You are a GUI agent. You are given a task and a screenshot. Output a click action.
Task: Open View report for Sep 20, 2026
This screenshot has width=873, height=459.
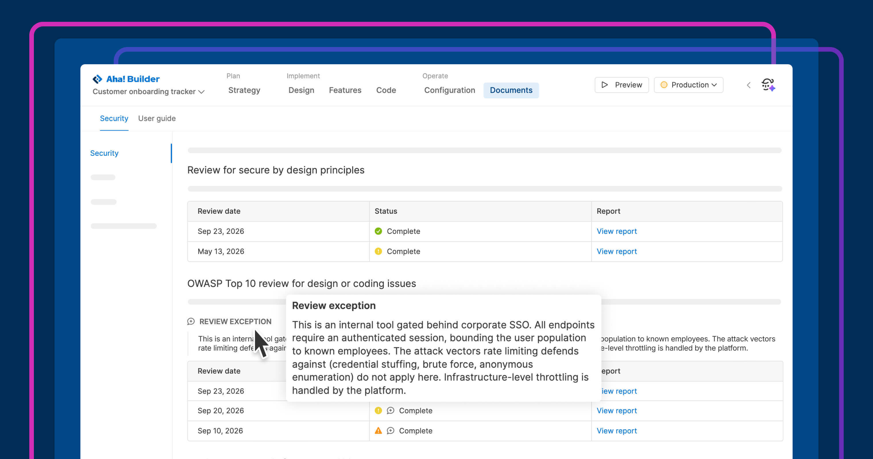[617, 410]
